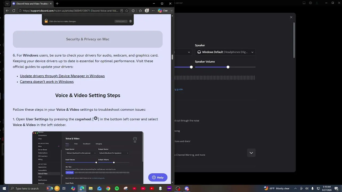342x192 pixels.
Task: Open Copilot Chat in Edge
Action: pyautogui.click(x=163, y=11)
